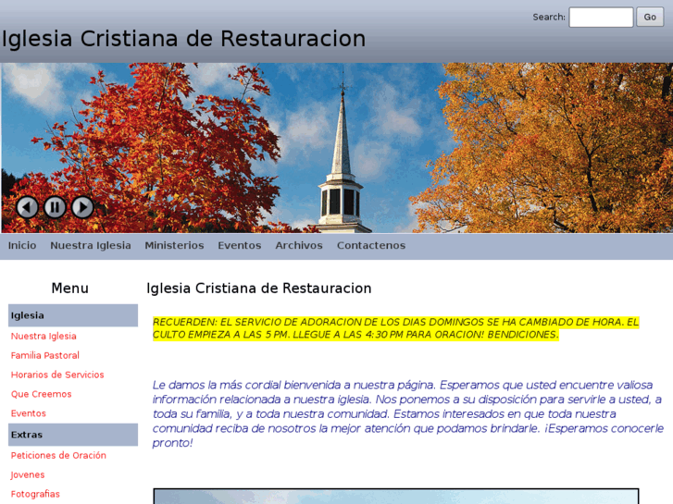Select Eventos in the navigation bar
Viewport: 673px width, 504px height.
(x=240, y=245)
